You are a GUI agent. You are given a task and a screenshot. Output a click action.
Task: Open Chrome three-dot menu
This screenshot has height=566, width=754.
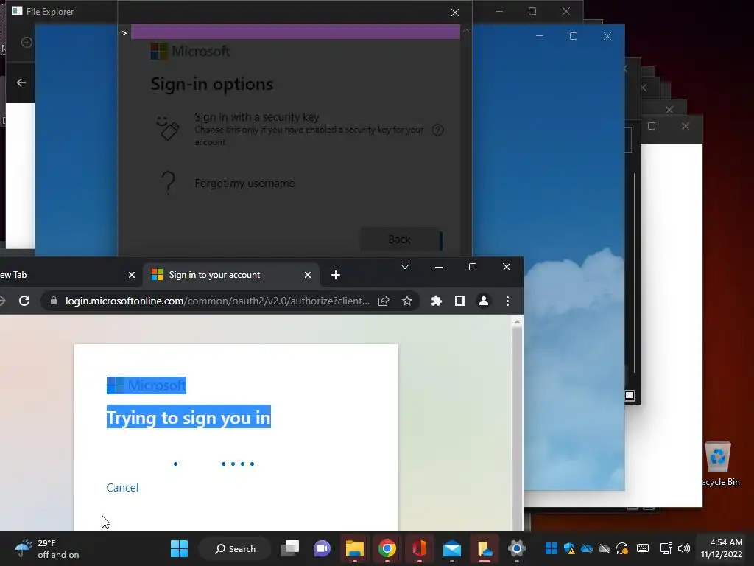point(508,301)
